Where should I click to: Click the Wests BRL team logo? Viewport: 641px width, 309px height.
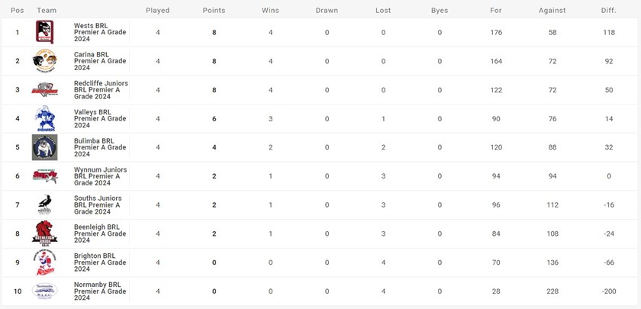[x=44, y=32]
